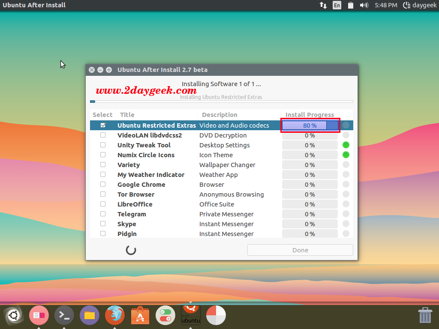Click the 5:48 PM clock

pyautogui.click(x=386, y=5)
